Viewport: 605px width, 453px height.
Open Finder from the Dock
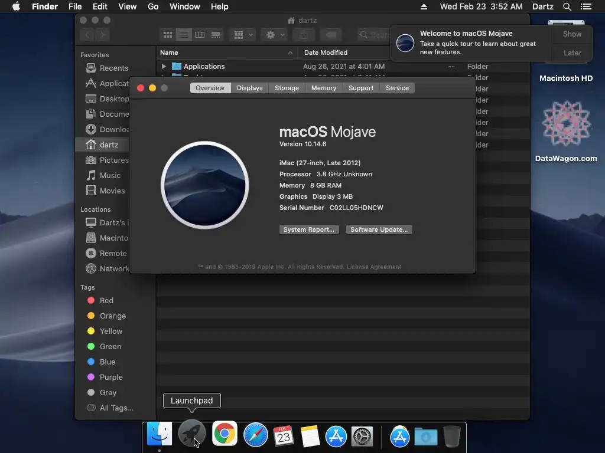pyautogui.click(x=160, y=434)
